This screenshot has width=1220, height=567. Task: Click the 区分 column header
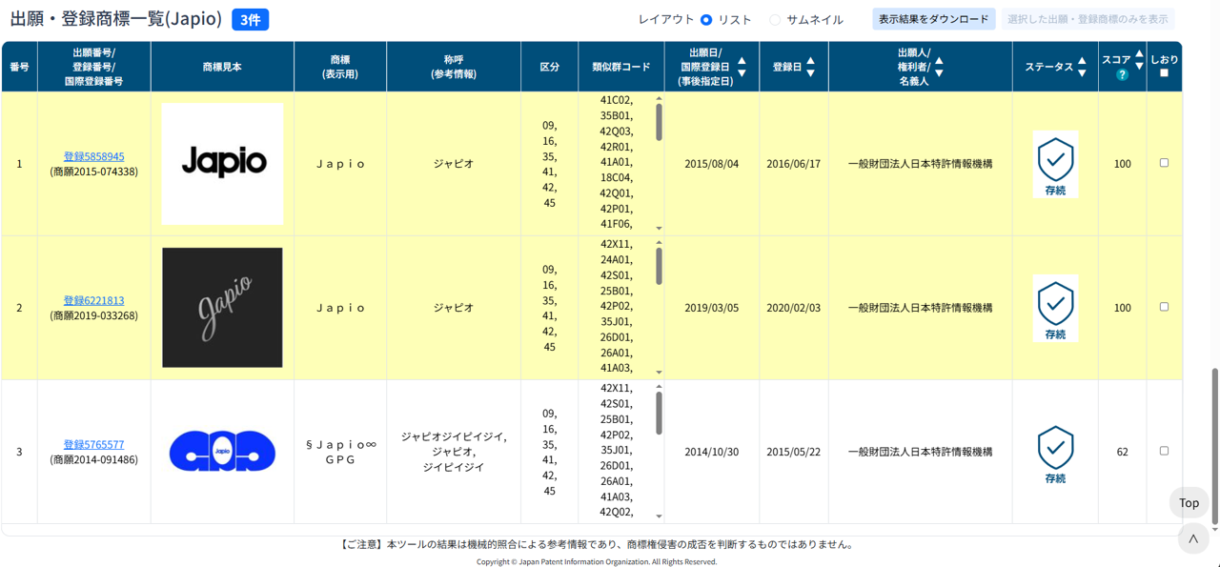point(550,67)
